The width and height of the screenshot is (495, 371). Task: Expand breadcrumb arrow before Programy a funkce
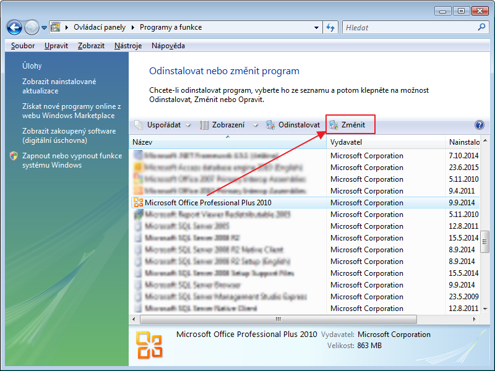(x=133, y=27)
